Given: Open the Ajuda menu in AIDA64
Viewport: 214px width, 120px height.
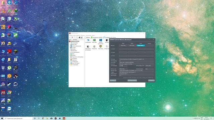Looking at the screenshot, I should [93, 35].
